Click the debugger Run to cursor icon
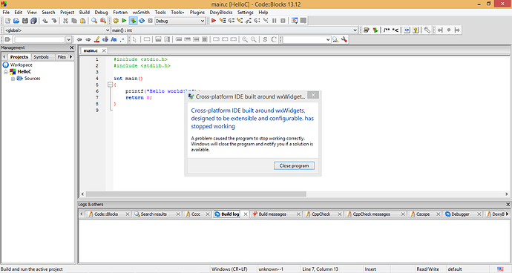 pos(223,21)
